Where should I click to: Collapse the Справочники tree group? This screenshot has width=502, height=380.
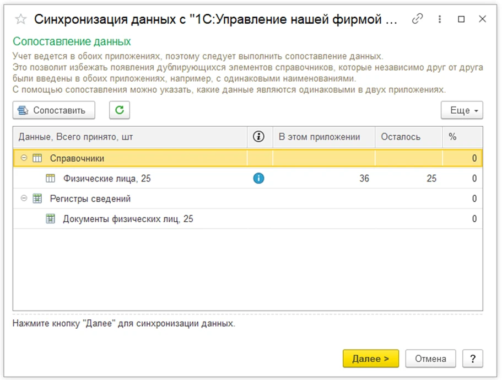[x=24, y=158]
